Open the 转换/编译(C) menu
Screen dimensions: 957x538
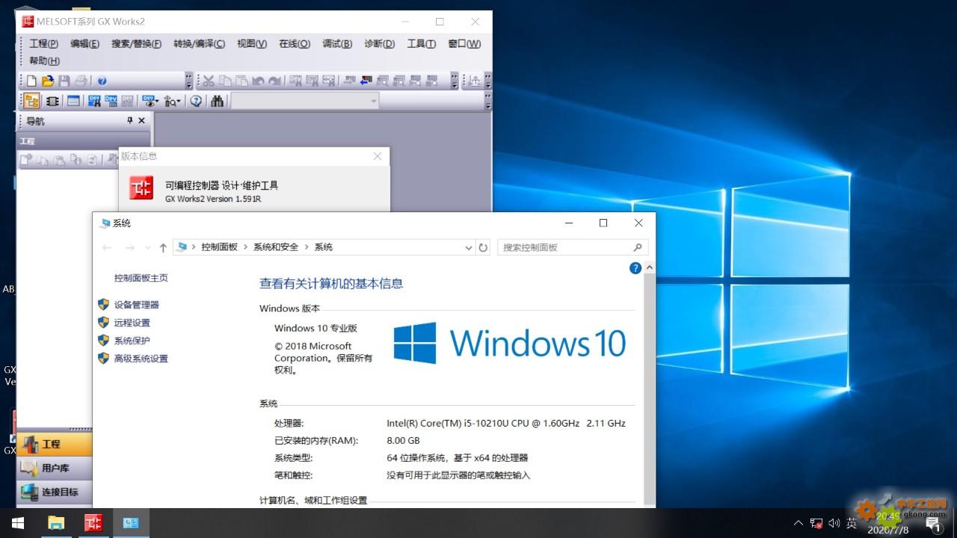(199, 43)
